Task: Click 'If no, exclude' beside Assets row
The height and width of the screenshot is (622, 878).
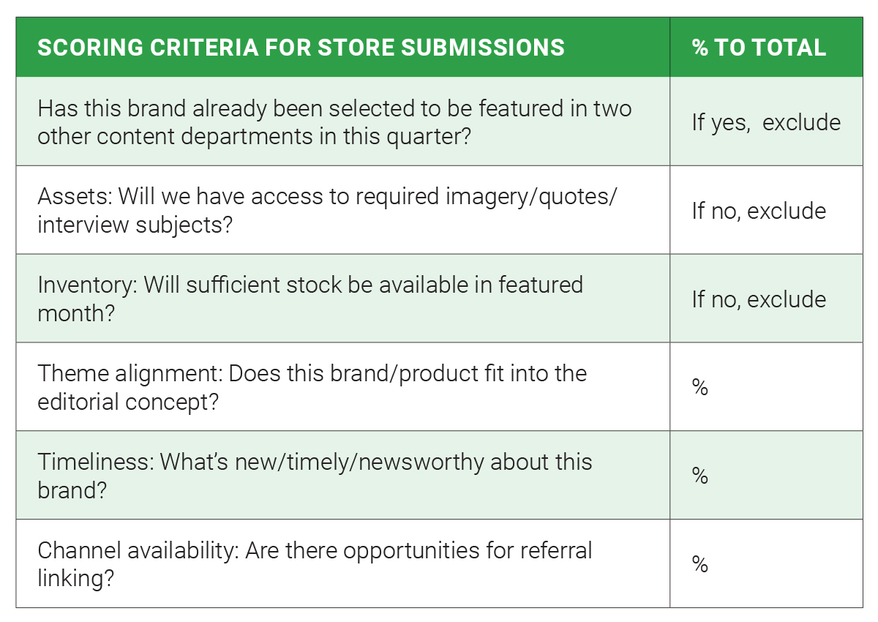Action: pos(766,210)
